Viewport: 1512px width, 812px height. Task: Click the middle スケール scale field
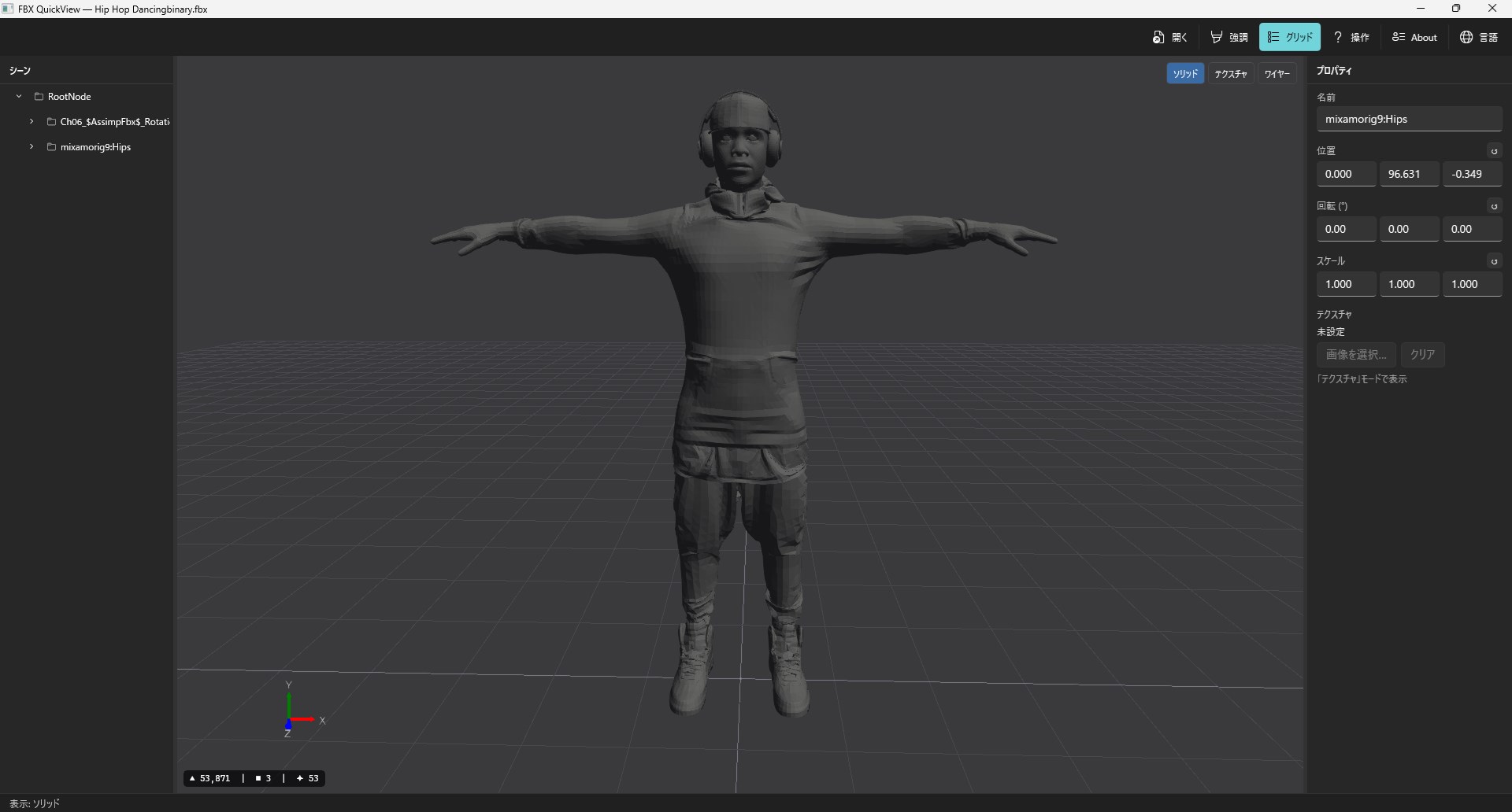pos(1410,284)
